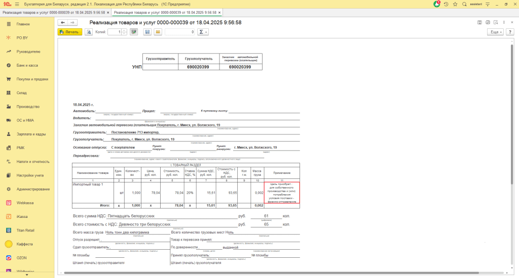Select the Импортный товар 1 cell
Viewport: 519px width, 278px height.
[x=93, y=193]
